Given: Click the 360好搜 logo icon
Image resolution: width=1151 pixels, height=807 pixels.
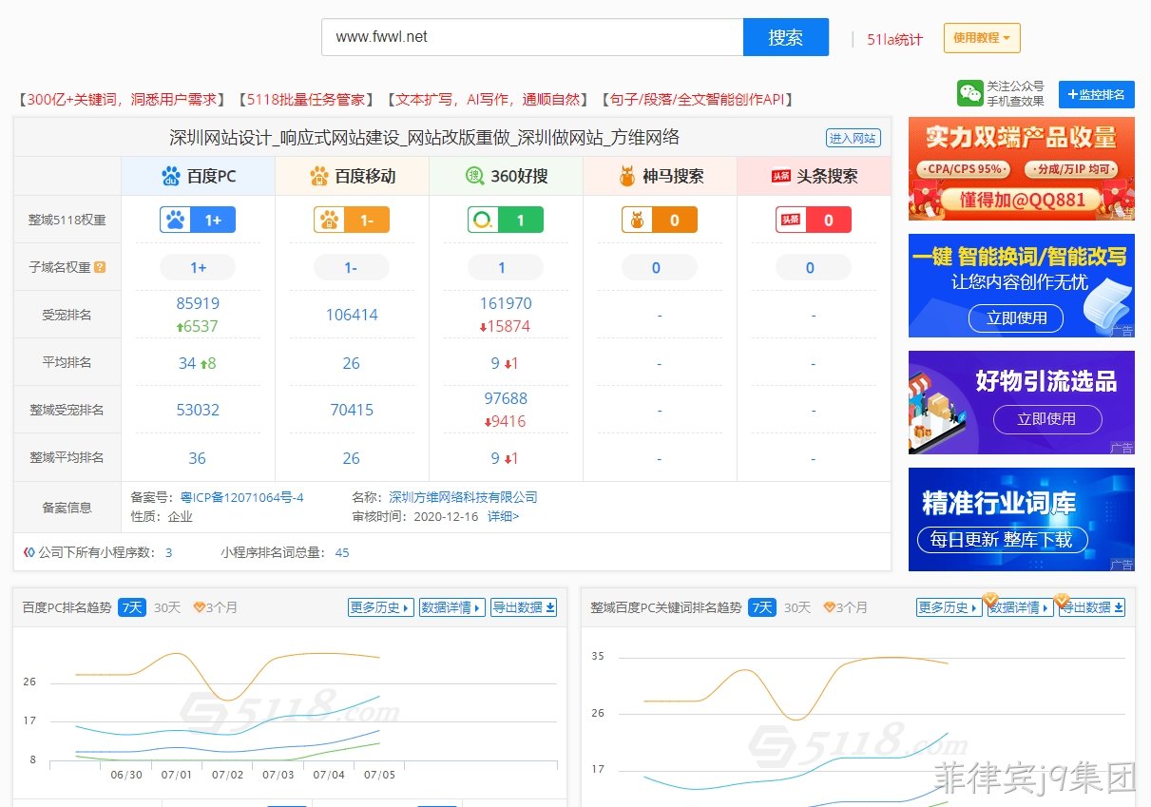Looking at the screenshot, I should (x=475, y=176).
